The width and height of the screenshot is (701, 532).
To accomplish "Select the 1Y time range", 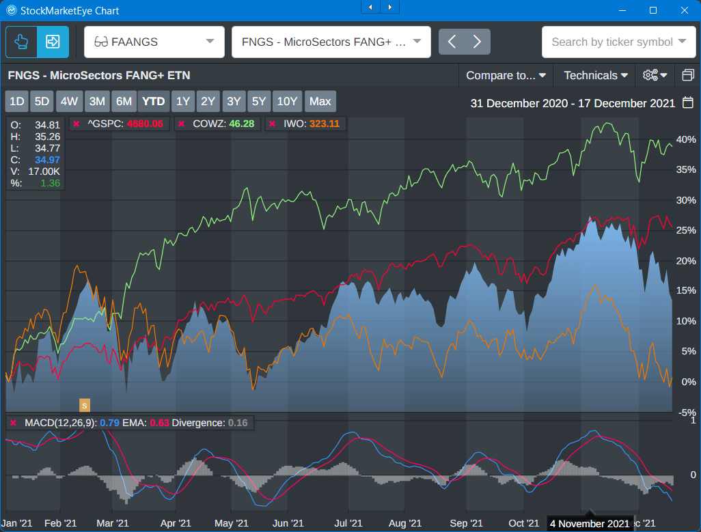I will 183,101.
